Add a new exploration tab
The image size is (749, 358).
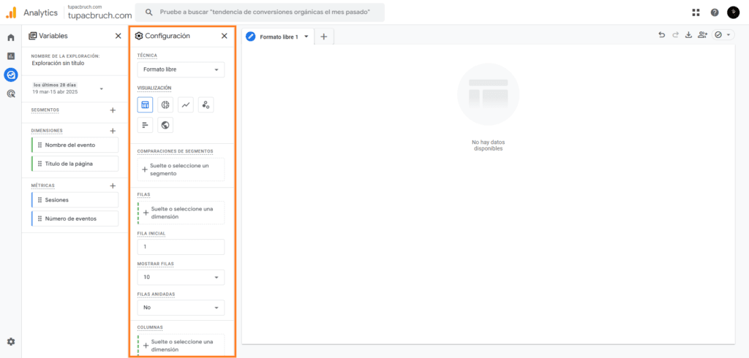click(324, 37)
